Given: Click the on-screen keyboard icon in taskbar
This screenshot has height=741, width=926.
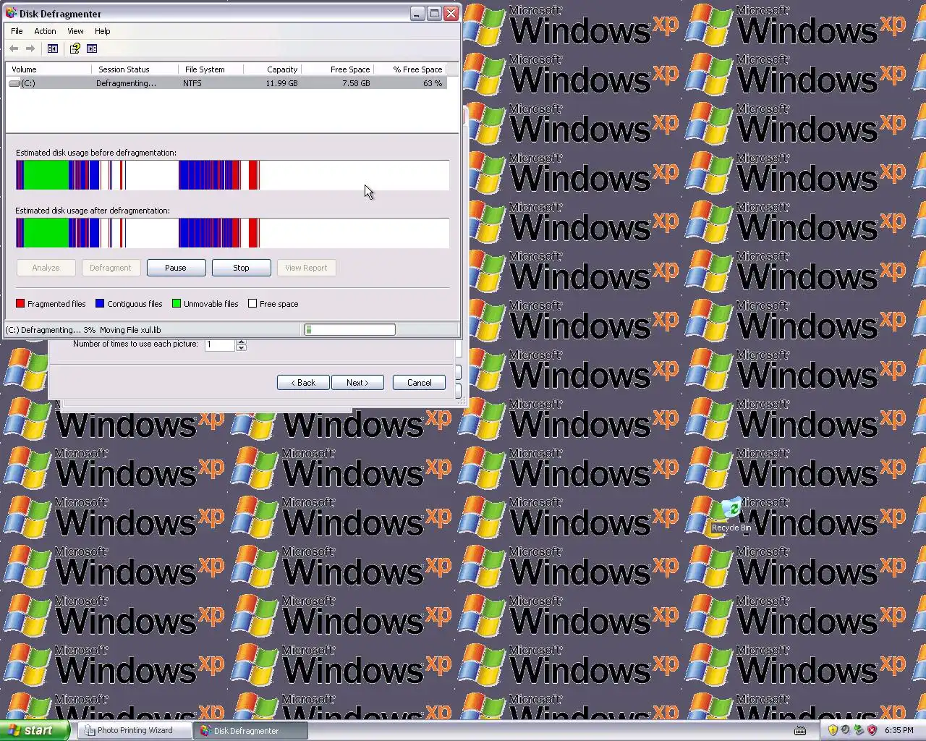Looking at the screenshot, I should pos(800,730).
